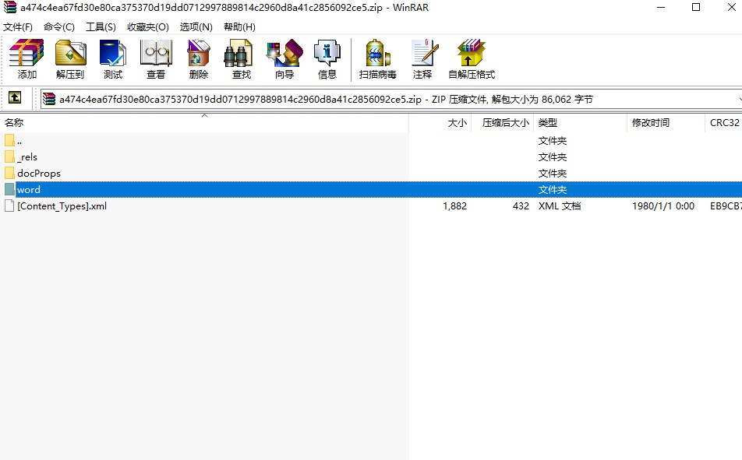Open the 文件(F) menu
This screenshot has width=742, height=460.
18,27
